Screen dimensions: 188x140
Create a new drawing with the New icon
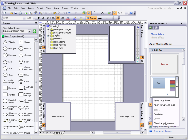(5, 13)
